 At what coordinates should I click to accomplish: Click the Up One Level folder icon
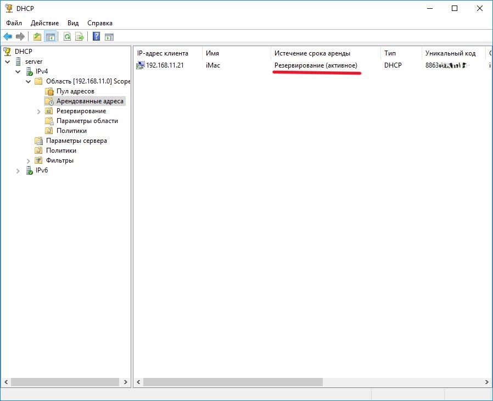pos(37,37)
